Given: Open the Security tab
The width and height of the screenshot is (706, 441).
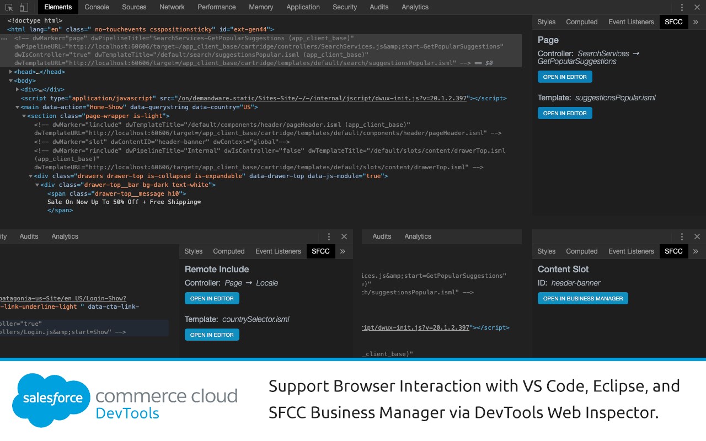Looking at the screenshot, I should pos(345,7).
